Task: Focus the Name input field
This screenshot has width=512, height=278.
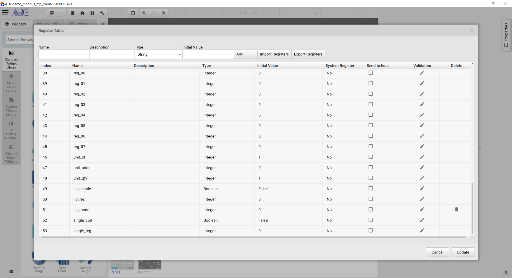Action: tap(64, 54)
